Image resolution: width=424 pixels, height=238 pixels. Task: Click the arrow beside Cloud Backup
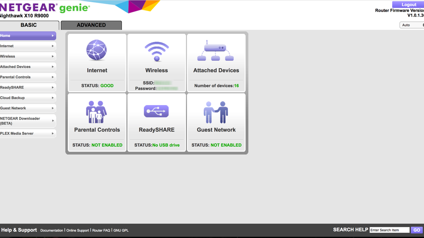click(53, 98)
